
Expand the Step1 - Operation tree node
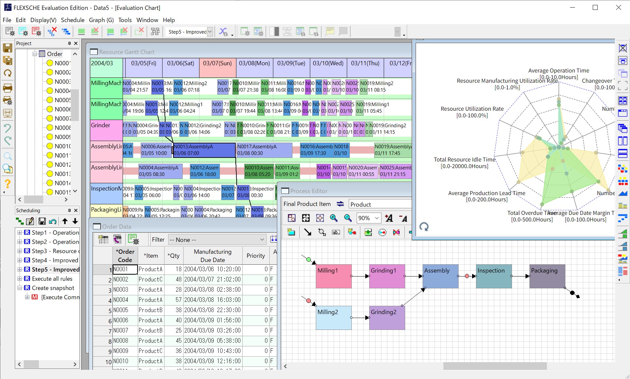click(20, 232)
